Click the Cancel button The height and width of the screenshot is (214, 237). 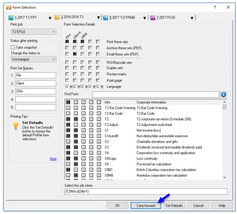point(198,205)
